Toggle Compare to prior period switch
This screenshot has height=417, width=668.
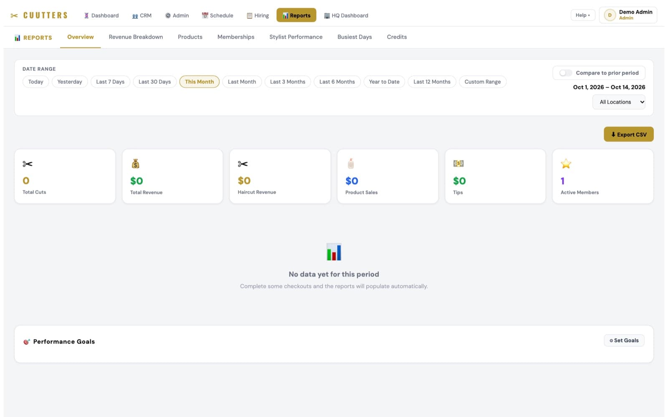566,73
